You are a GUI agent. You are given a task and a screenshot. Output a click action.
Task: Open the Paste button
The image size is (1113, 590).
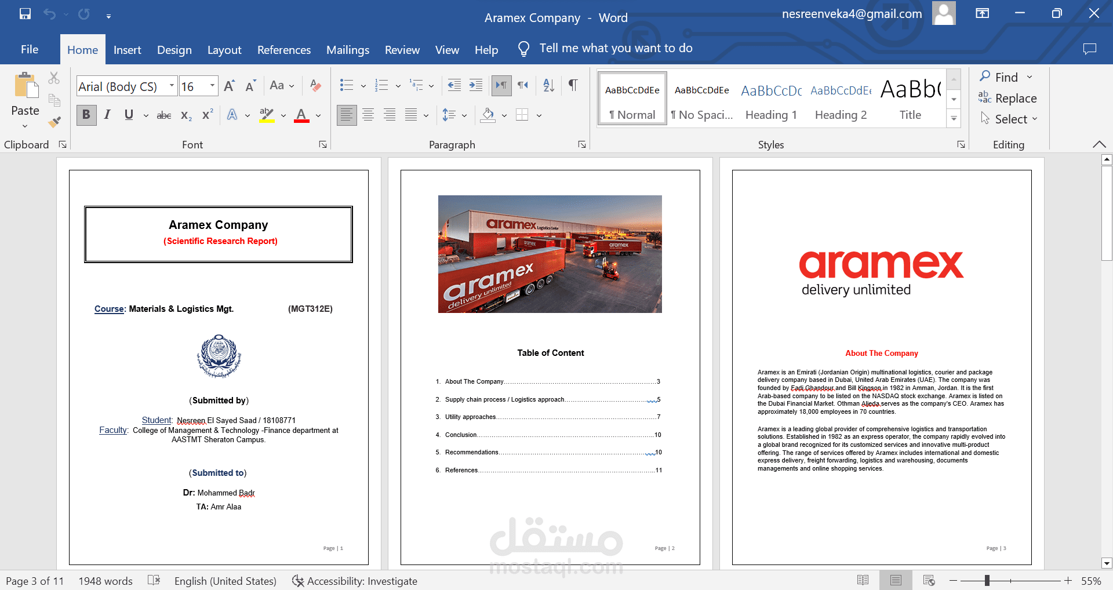tap(26, 99)
